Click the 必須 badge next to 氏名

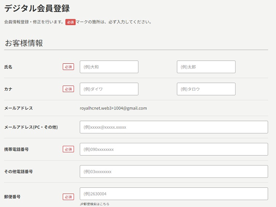pos(68,67)
